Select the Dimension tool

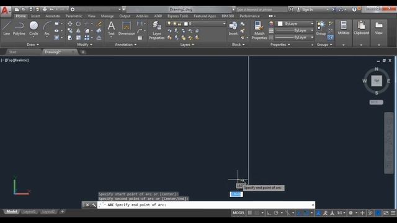(x=127, y=28)
